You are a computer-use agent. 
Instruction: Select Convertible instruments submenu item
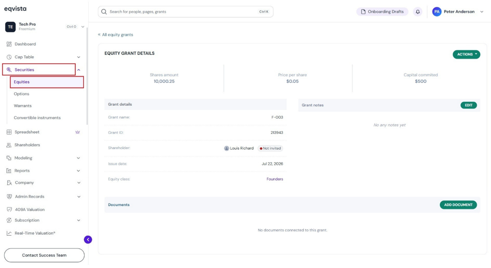click(37, 118)
